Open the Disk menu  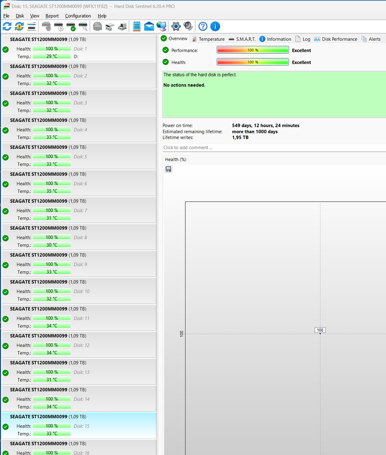tap(20, 16)
